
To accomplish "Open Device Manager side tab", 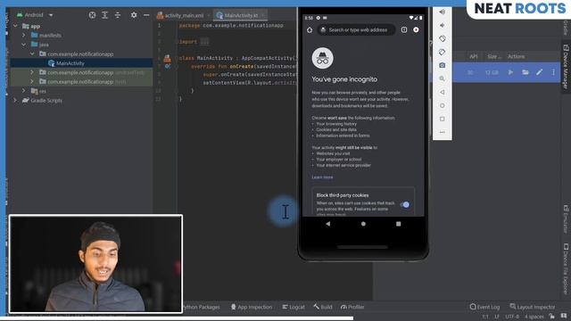I will [566, 67].
